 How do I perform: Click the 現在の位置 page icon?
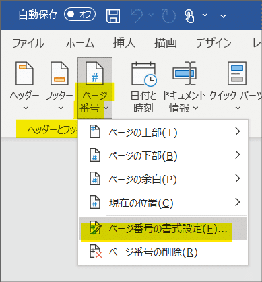pyautogui.click(x=95, y=202)
